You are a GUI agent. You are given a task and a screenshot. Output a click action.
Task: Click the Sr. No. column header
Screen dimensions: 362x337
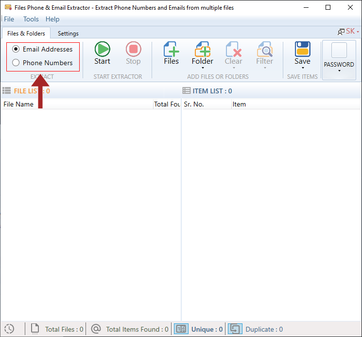tap(207, 104)
